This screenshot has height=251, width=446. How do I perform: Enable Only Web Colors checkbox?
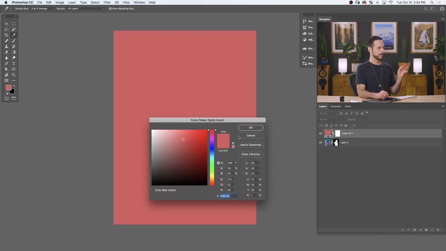[153, 190]
